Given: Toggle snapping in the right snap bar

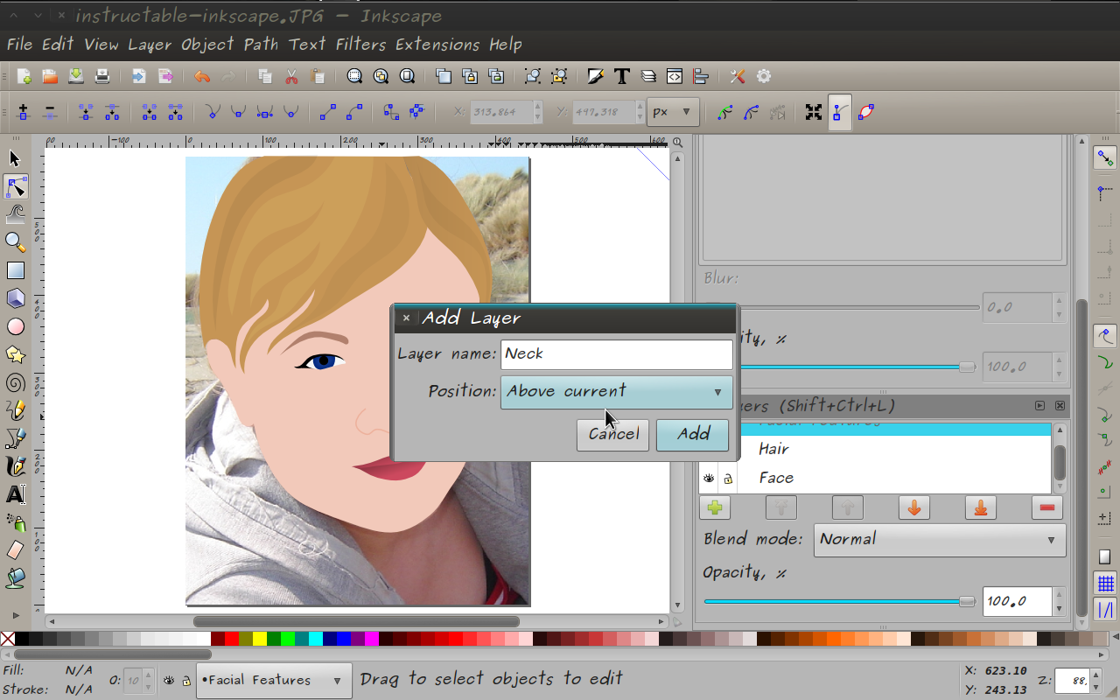Looking at the screenshot, I should click(x=1104, y=158).
